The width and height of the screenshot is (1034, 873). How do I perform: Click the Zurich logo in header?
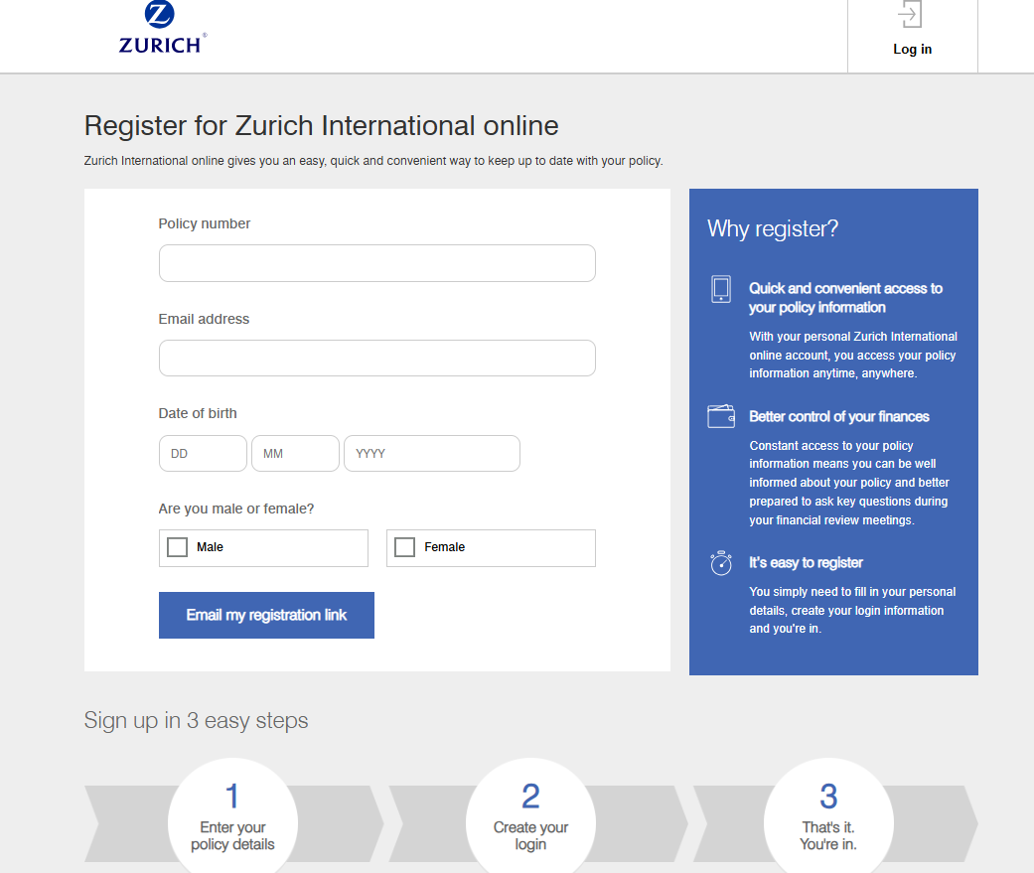[162, 28]
